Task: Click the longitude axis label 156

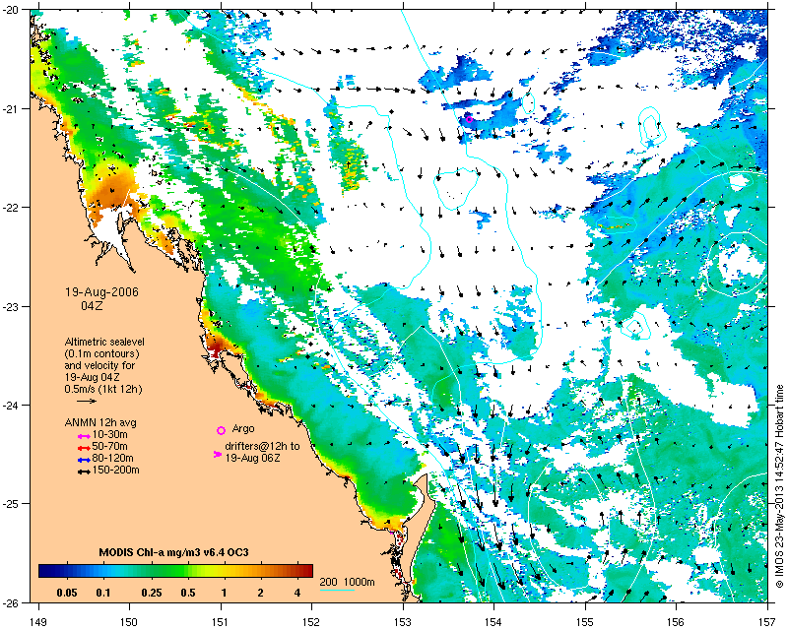Action: tap(676, 622)
